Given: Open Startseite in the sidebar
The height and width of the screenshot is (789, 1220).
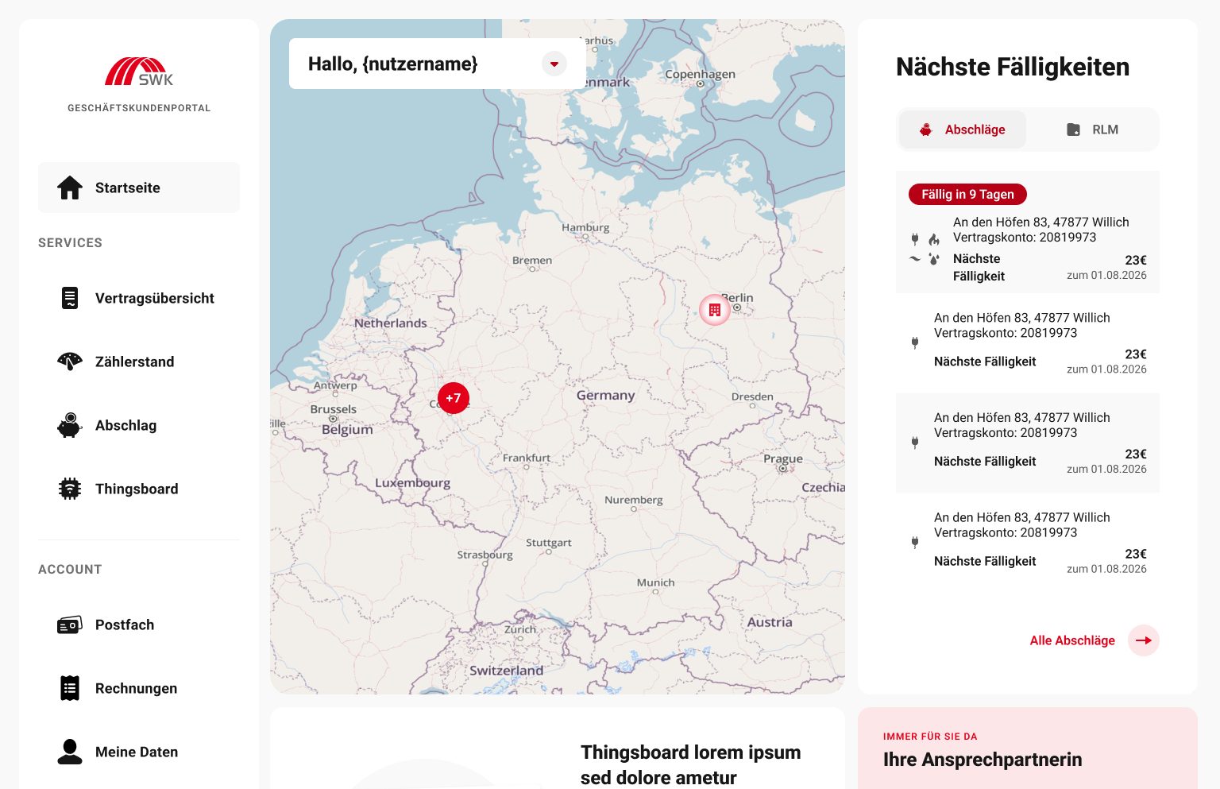Looking at the screenshot, I should coord(139,188).
